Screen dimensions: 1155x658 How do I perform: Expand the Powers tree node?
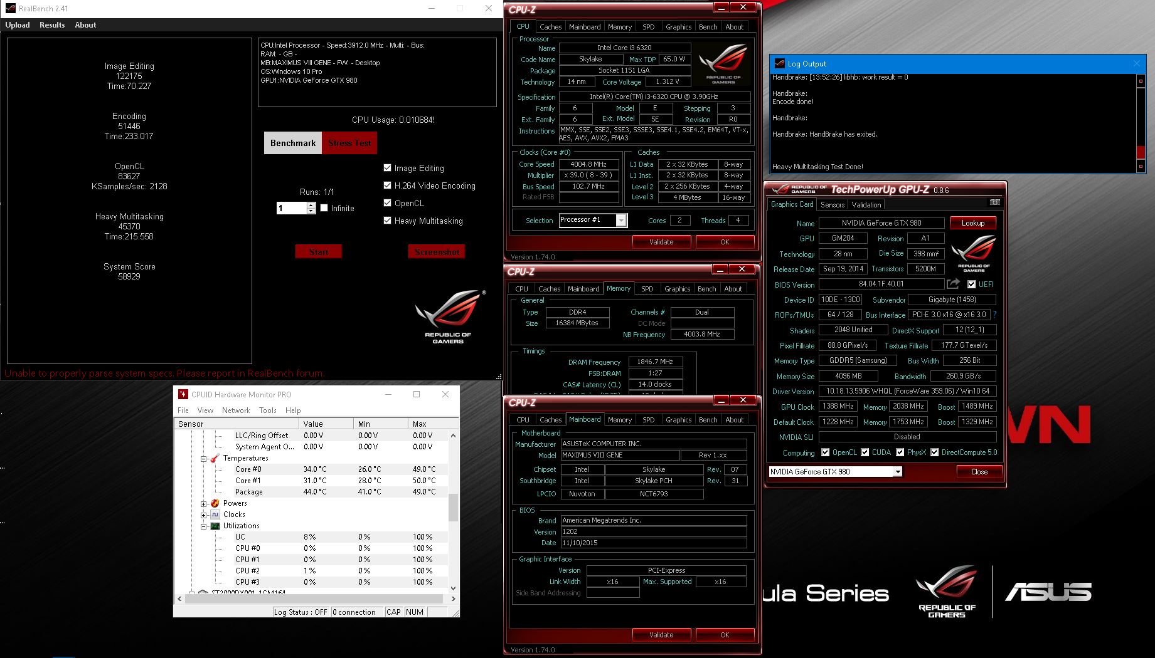pos(204,504)
